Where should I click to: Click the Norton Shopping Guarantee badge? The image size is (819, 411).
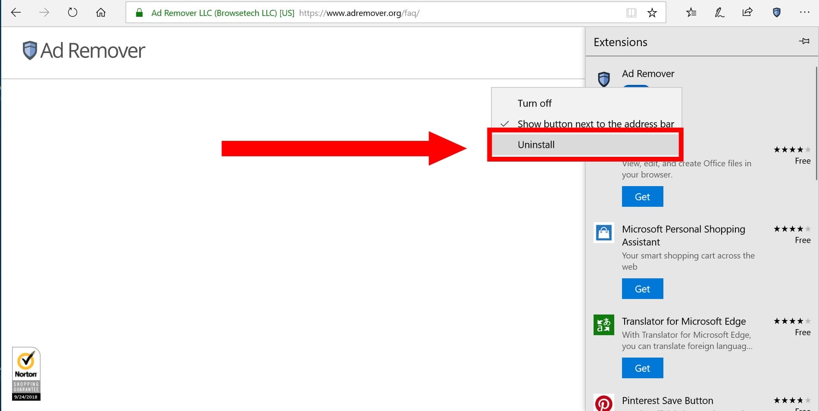tap(26, 374)
